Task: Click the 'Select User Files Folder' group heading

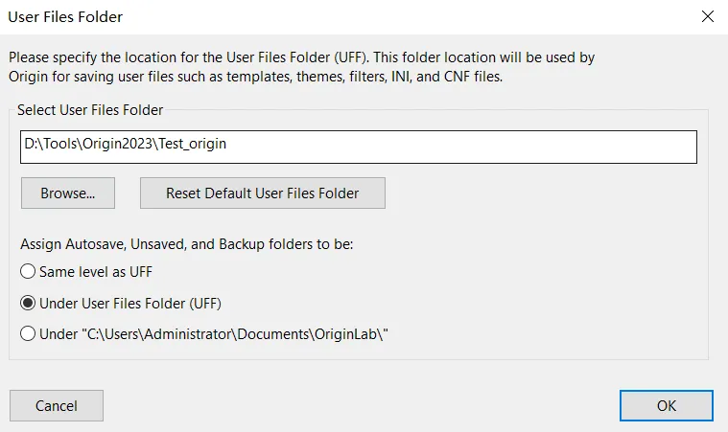Action: (90, 110)
